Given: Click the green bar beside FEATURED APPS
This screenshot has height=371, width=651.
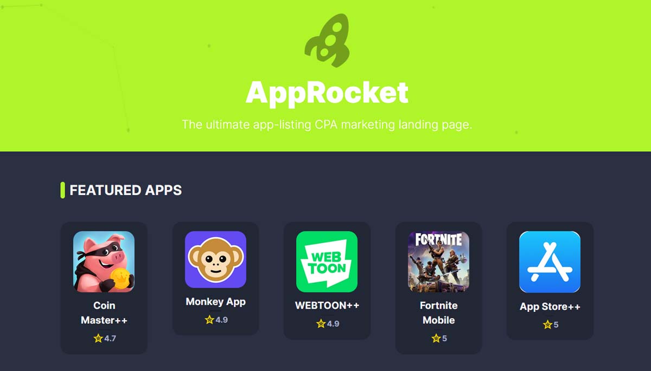Looking at the screenshot, I should click(x=62, y=190).
